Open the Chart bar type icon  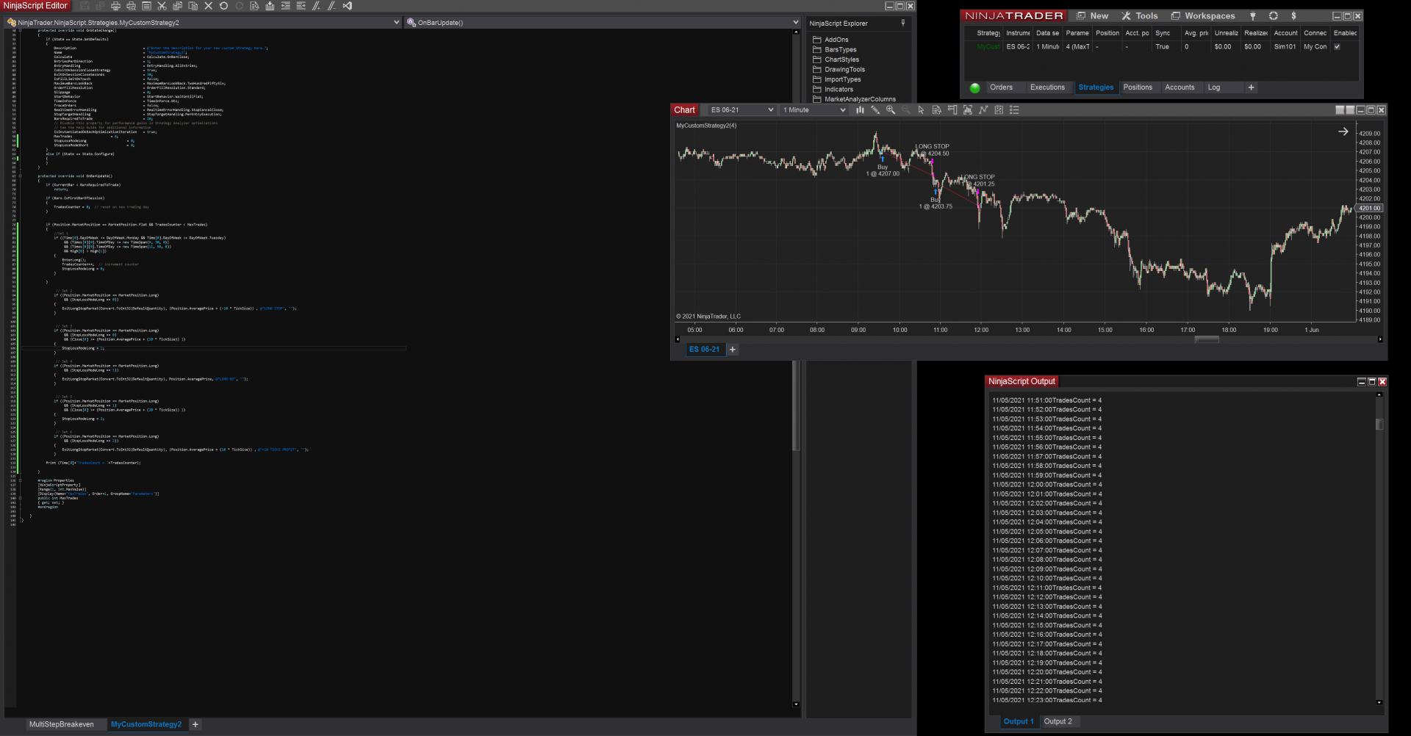point(860,110)
